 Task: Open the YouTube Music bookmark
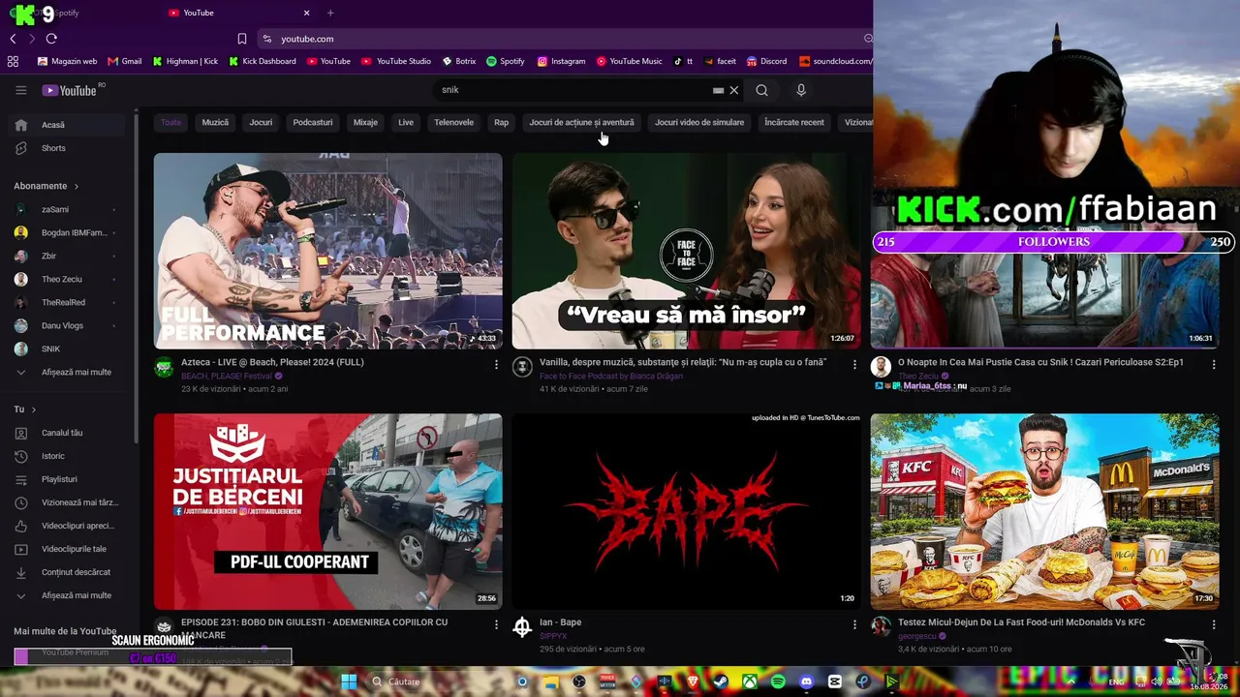click(x=630, y=61)
